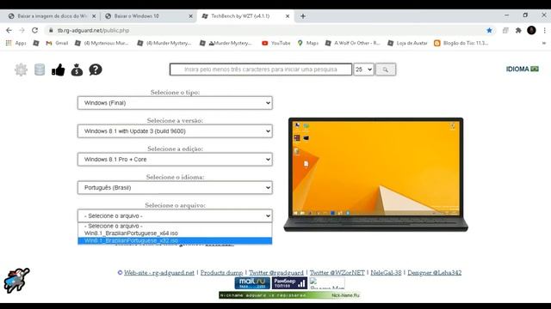551x309 pixels.
Task: Go back in browser history
Action: click(x=9, y=31)
